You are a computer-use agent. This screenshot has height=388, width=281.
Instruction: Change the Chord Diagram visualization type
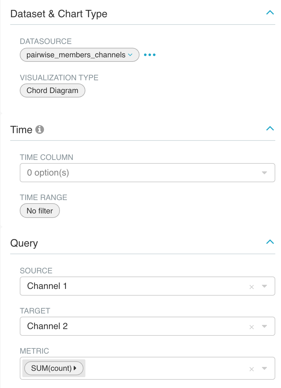pyautogui.click(x=53, y=90)
